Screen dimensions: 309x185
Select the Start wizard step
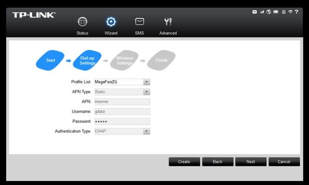[50, 60]
